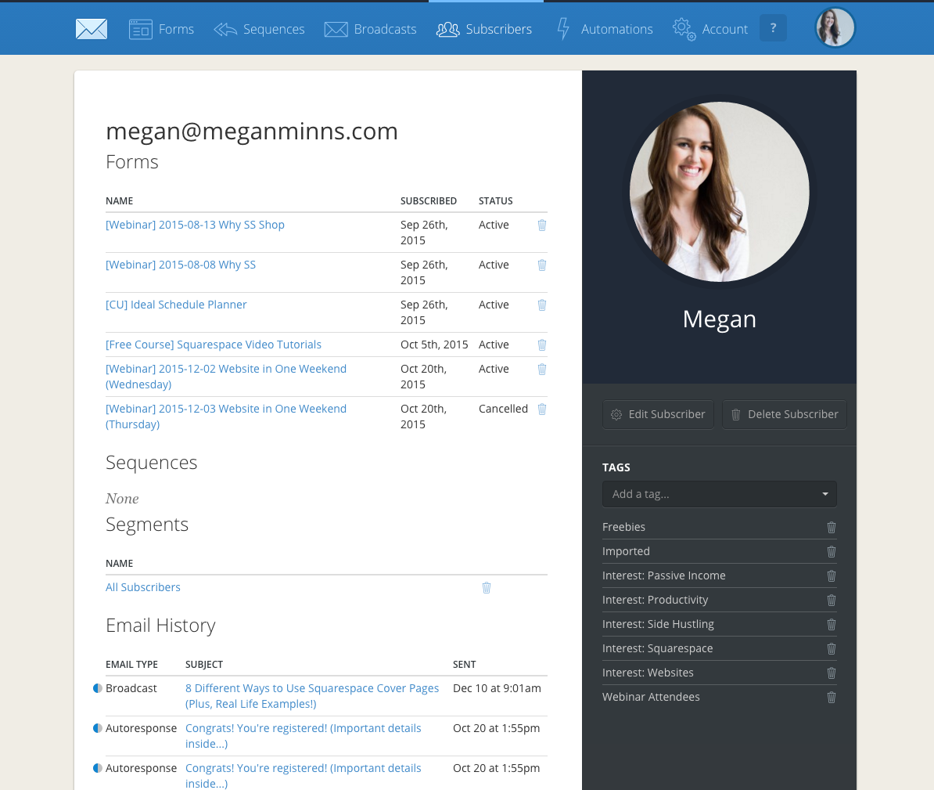
Task: Open the help question mark button
Action: pos(773,28)
